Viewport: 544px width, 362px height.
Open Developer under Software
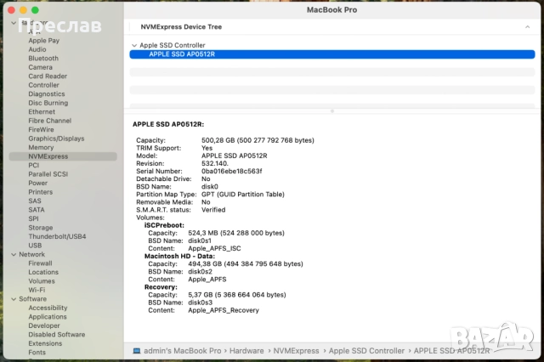click(x=44, y=325)
